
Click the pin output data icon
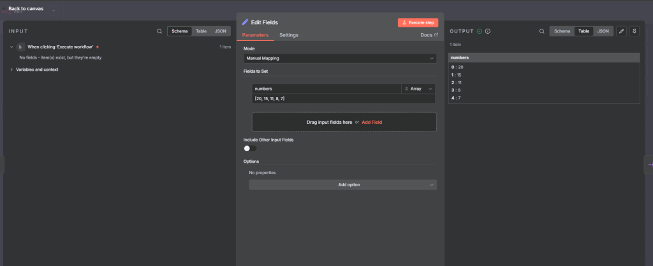[634, 31]
